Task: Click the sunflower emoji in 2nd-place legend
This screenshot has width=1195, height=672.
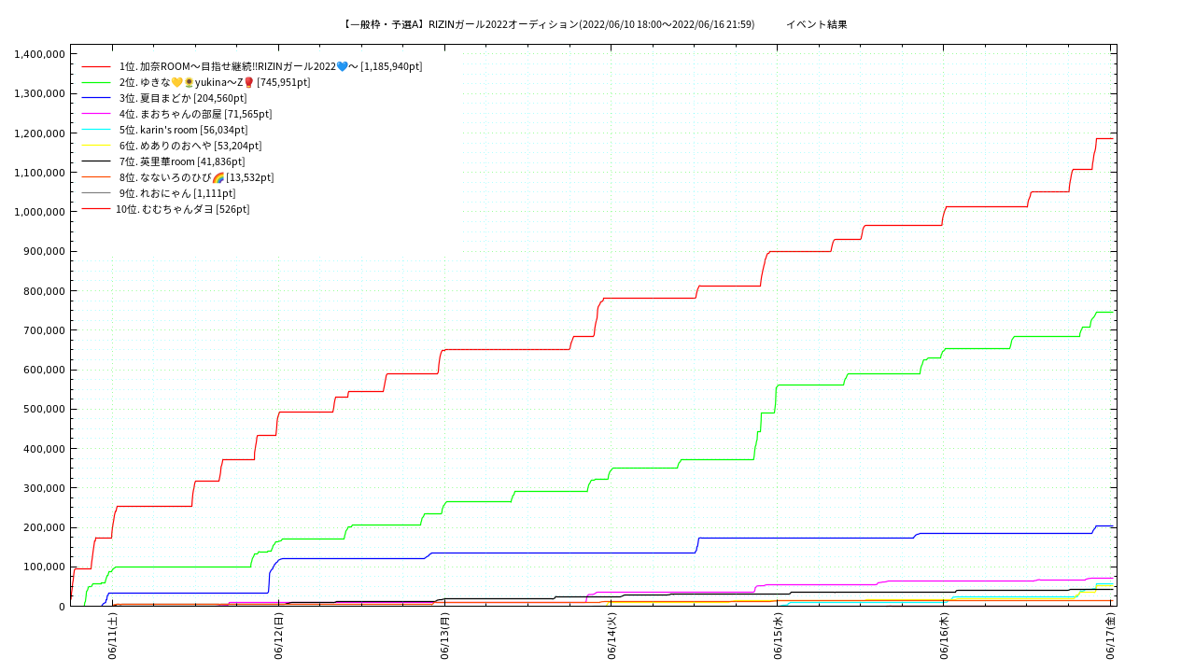Action: (189, 82)
